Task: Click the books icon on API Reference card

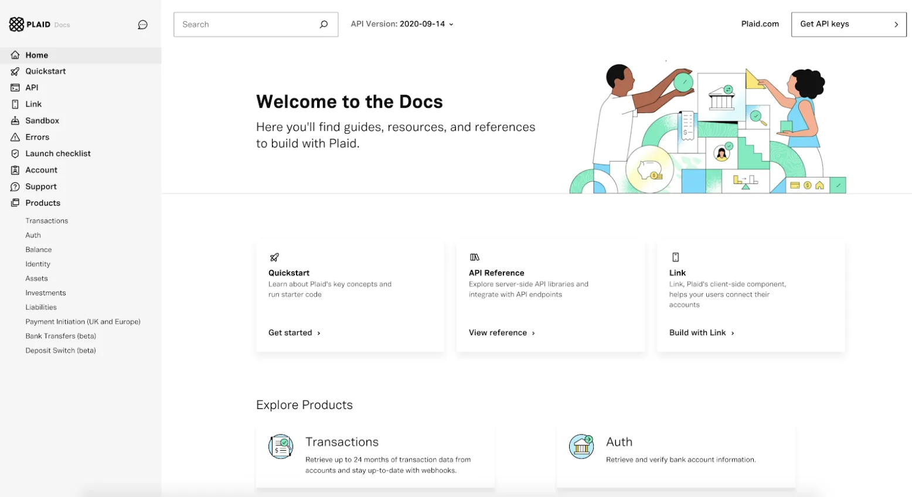Action: coord(475,257)
